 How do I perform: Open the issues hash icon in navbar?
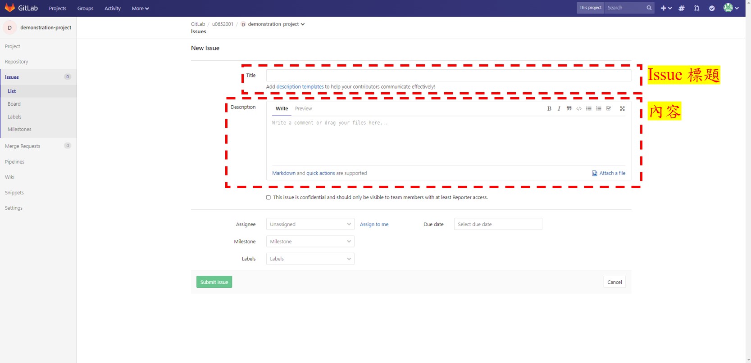pos(682,8)
